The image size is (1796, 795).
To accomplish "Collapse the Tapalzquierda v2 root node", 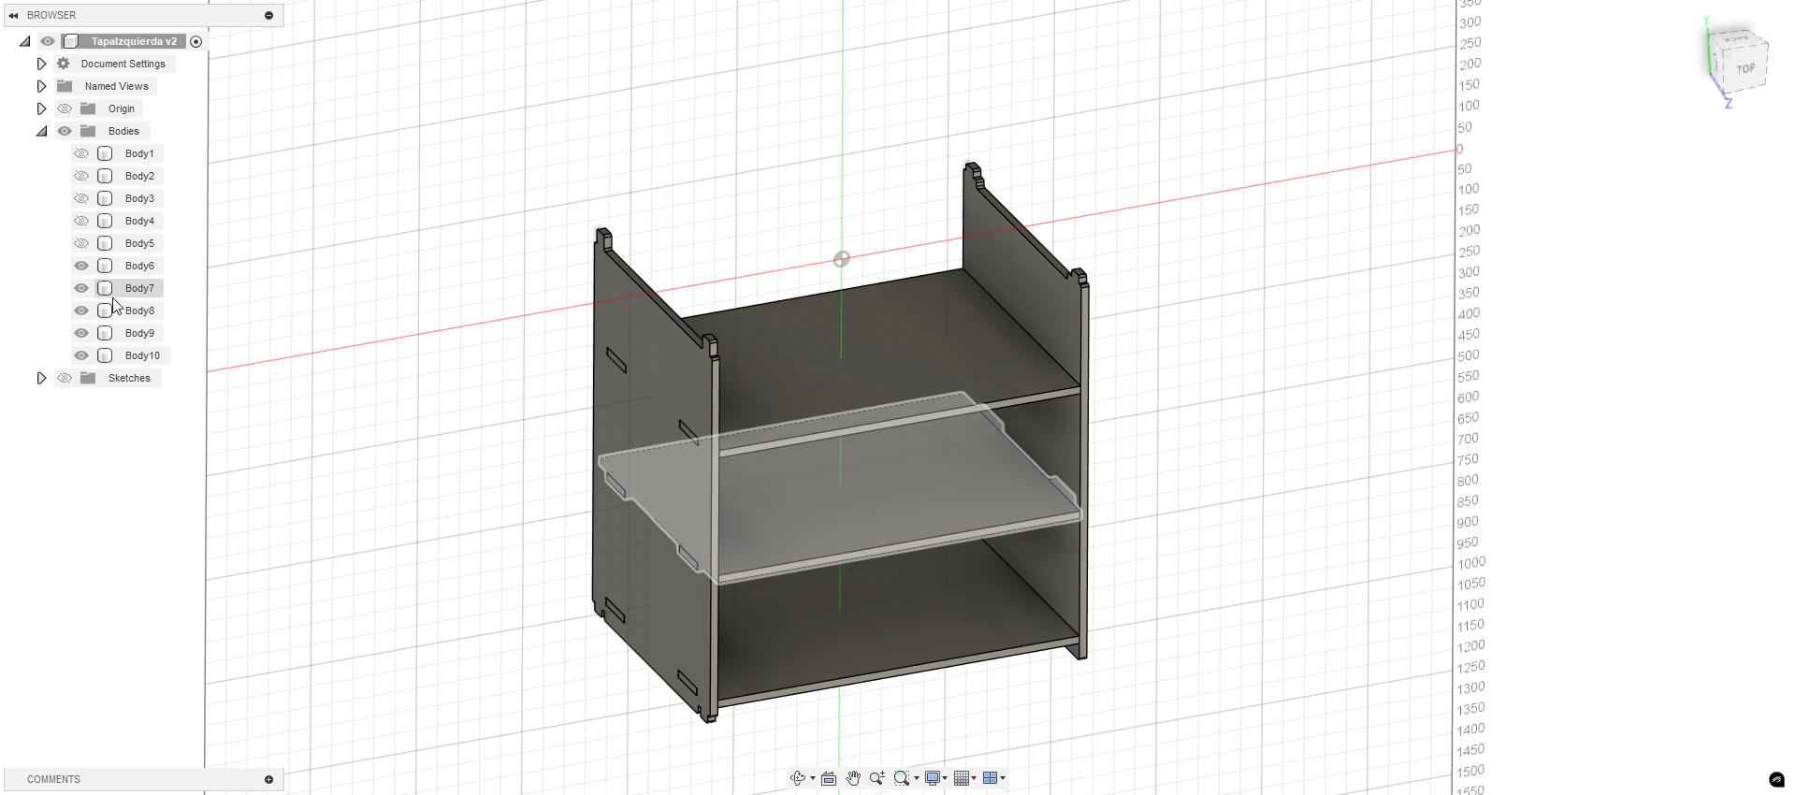I will pos(25,41).
